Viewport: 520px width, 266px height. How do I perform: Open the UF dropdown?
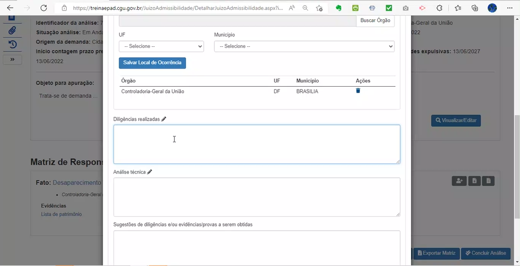[x=161, y=46]
